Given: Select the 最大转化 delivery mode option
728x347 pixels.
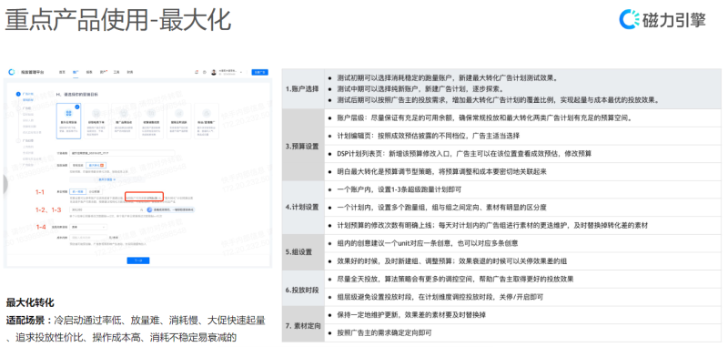Looking at the screenshot, I should coord(96,165).
